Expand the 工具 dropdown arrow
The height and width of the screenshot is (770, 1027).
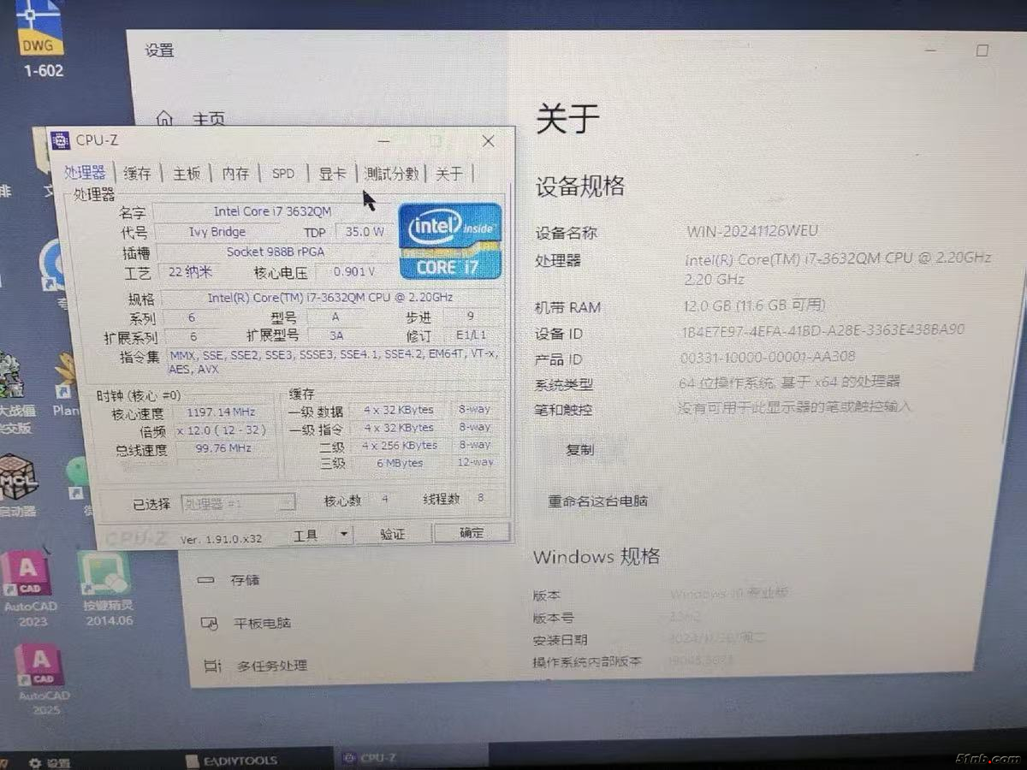pyautogui.click(x=343, y=534)
